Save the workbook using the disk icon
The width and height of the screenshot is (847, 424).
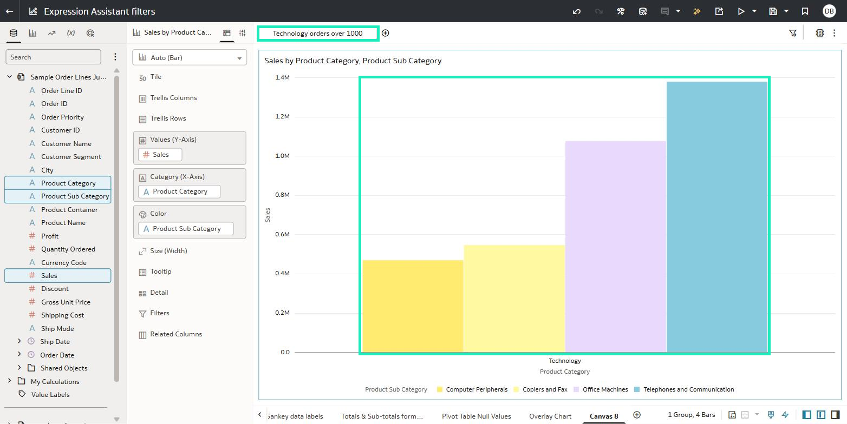point(773,11)
